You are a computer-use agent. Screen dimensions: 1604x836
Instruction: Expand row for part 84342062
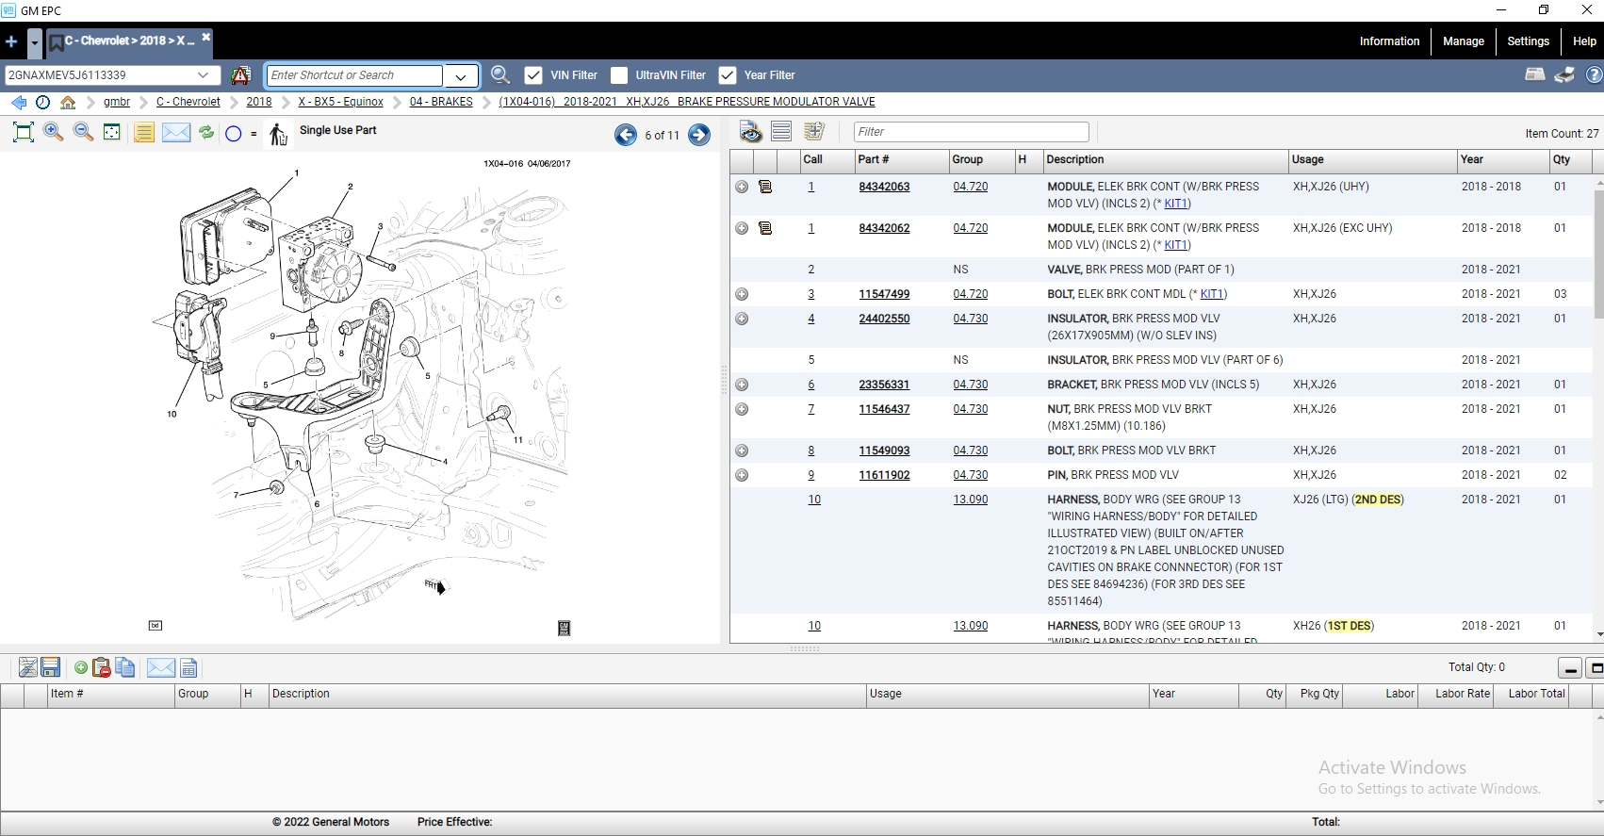point(742,228)
